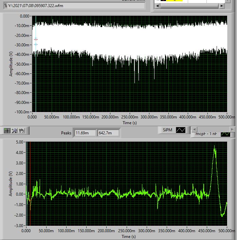237x240 pixels.
Task: Click lower graph Time (s) axis title
Action: point(129,237)
